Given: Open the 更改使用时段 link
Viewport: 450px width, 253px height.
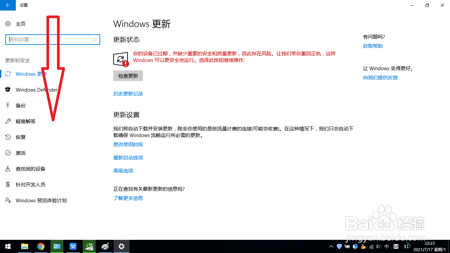Looking at the screenshot, I should [128, 145].
